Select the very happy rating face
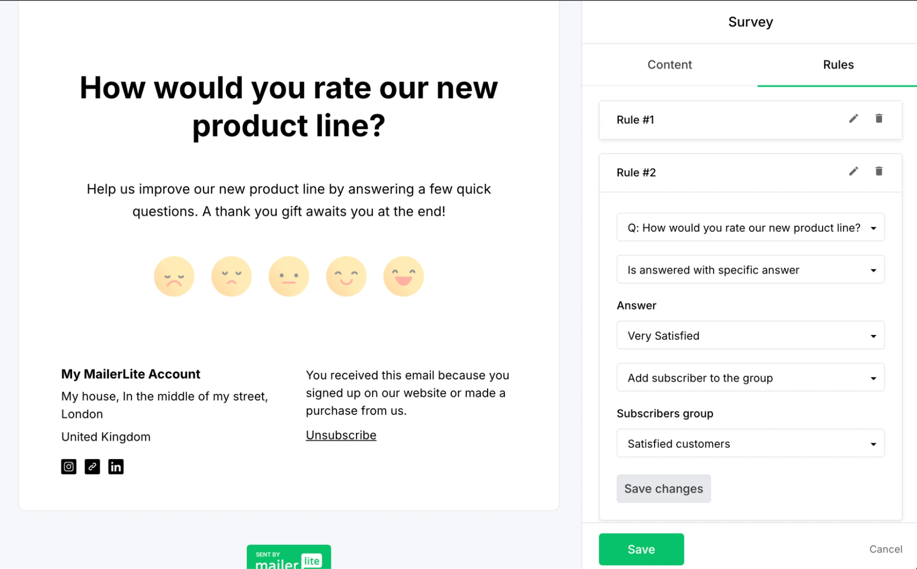The image size is (917, 569). pos(403,276)
